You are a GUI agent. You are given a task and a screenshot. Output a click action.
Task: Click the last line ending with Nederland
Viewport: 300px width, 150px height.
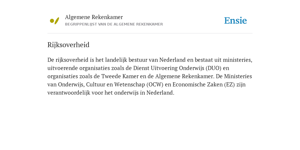coord(111,93)
